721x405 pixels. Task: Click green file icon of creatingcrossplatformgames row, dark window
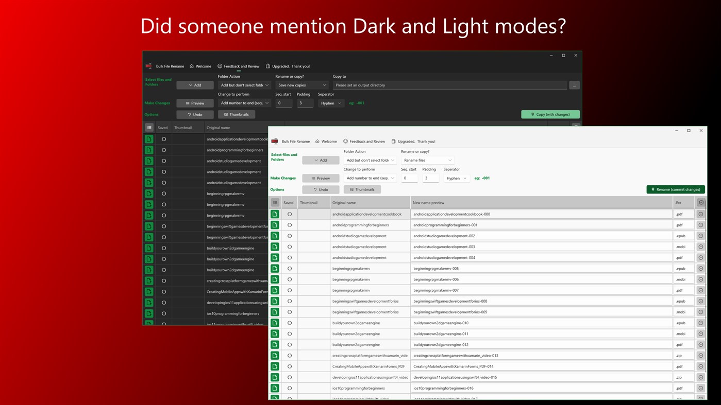click(149, 280)
